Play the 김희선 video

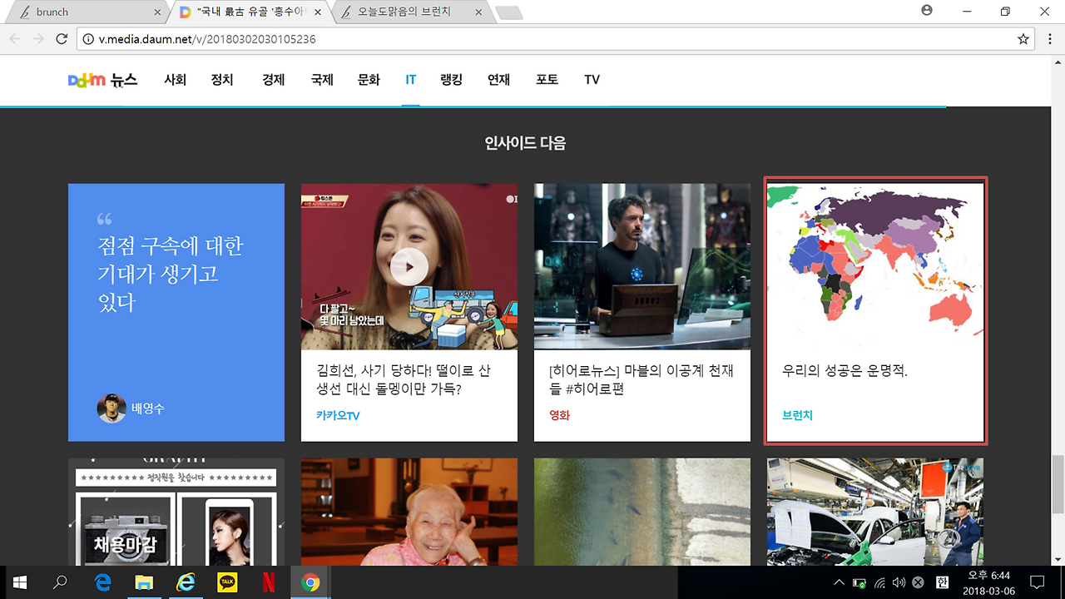click(409, 267)
